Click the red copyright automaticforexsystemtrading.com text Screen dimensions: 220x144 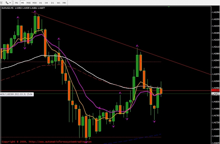click(46, 142)
